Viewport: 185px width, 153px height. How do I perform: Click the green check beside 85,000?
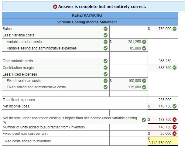[x=144, y=48]
